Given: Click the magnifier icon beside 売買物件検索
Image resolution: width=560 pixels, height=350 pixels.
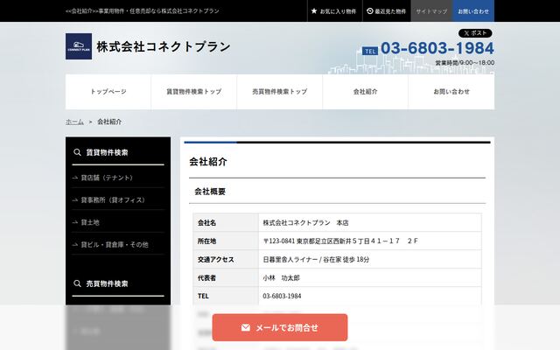Looking at the screenshot, I should click(x=77, y=283).
